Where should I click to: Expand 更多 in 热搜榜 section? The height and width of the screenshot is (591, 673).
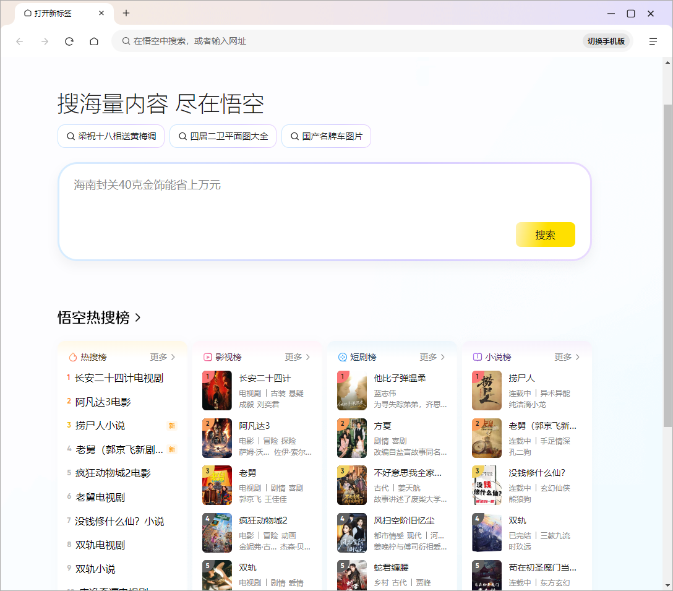point(163,357)
